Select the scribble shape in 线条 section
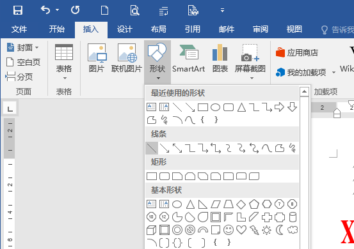The width and height of the screenshot is (354, 249). [293, 148]
